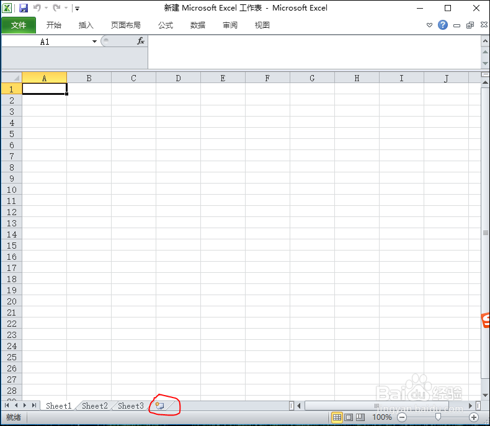Click the Save icon in quick access toolbar

24,8
